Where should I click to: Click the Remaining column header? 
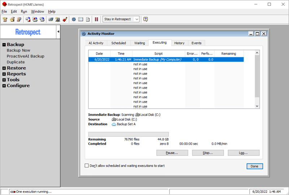point(229,54)
